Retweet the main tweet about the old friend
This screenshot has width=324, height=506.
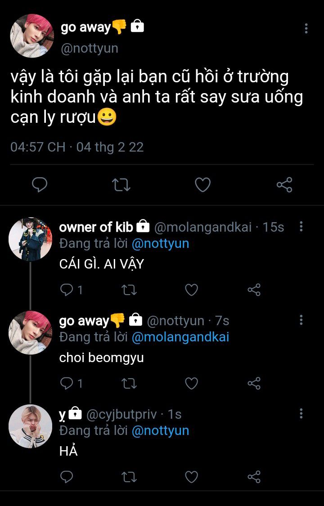(x=121, y=184)
